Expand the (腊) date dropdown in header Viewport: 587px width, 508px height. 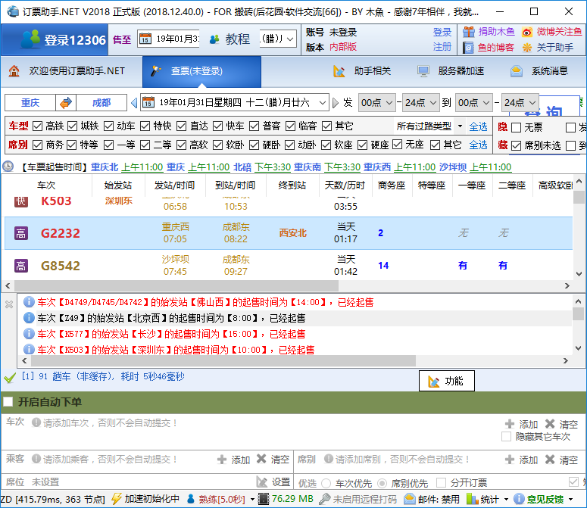[290, 39]
